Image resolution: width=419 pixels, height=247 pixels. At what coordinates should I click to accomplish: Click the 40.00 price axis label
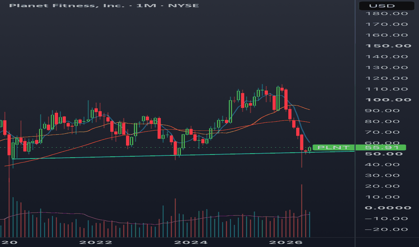tap(382, 164)
